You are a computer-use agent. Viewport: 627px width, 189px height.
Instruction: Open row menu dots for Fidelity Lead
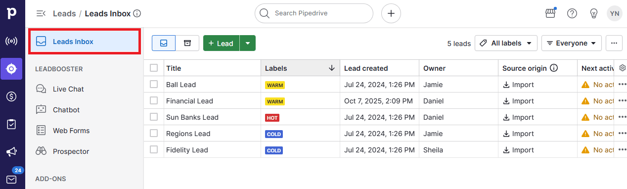pyautogui.click(x=623, y=150)
